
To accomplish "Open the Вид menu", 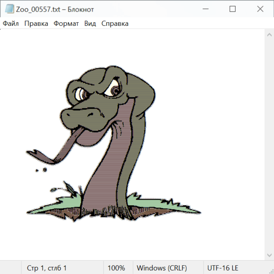I will click(x=90, y=24).
